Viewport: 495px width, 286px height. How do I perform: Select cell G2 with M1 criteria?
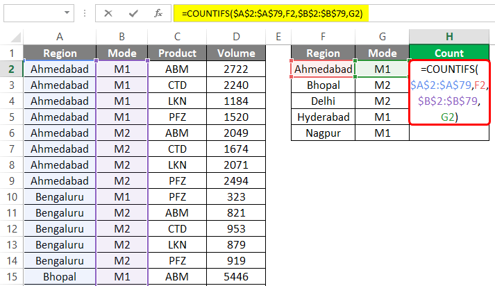382,69
